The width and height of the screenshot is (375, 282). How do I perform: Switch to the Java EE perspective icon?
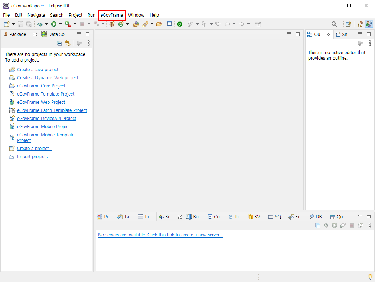pos(360,24)
